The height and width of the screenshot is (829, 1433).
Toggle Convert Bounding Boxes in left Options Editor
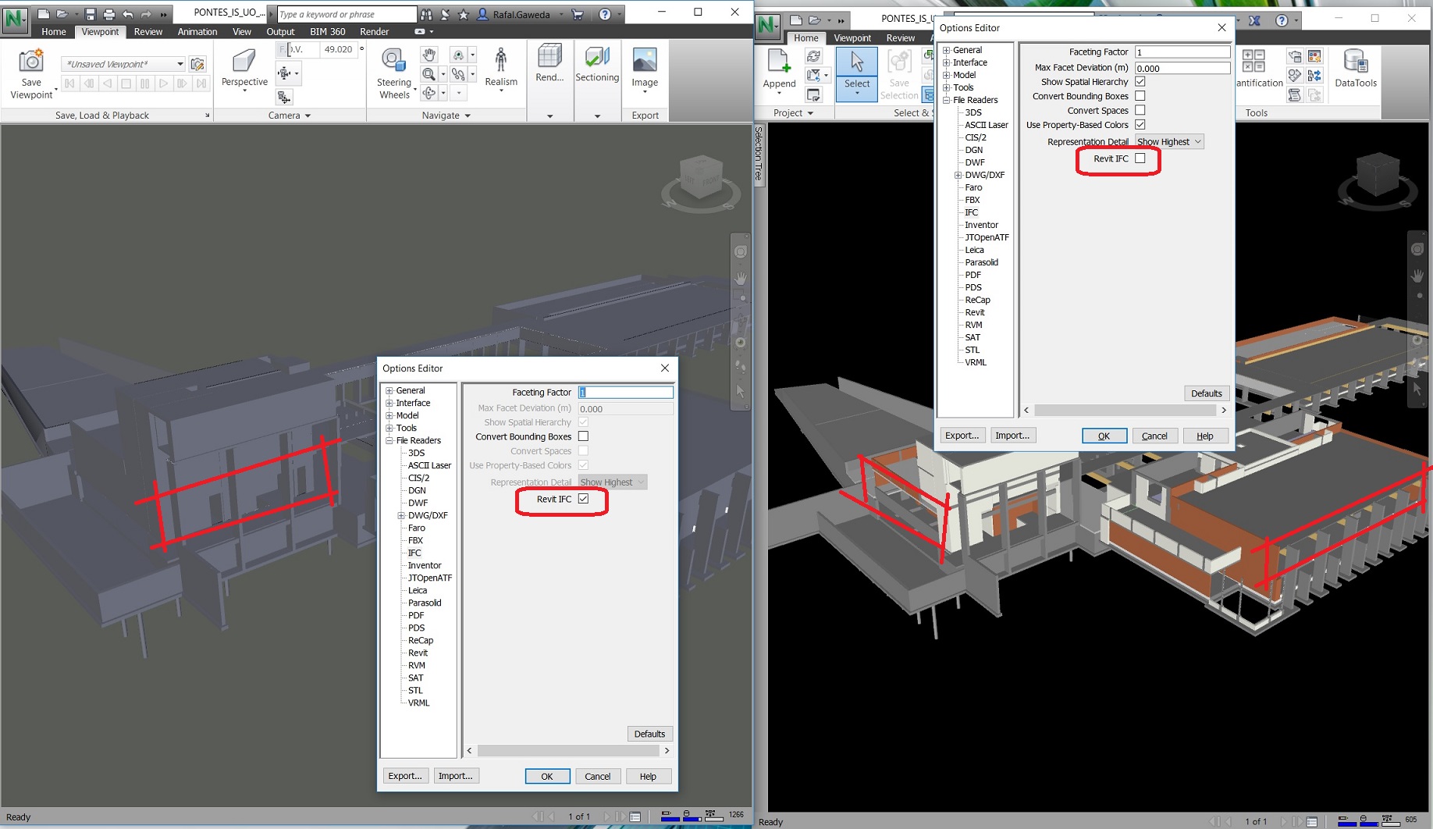(x=583, y=436)
